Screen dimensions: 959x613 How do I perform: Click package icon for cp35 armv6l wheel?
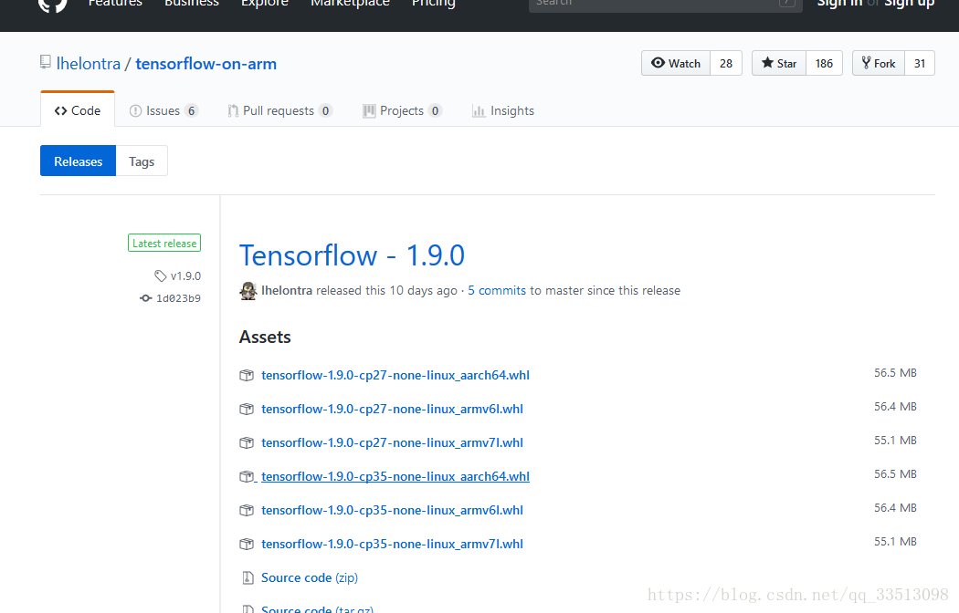pos(247,510)
